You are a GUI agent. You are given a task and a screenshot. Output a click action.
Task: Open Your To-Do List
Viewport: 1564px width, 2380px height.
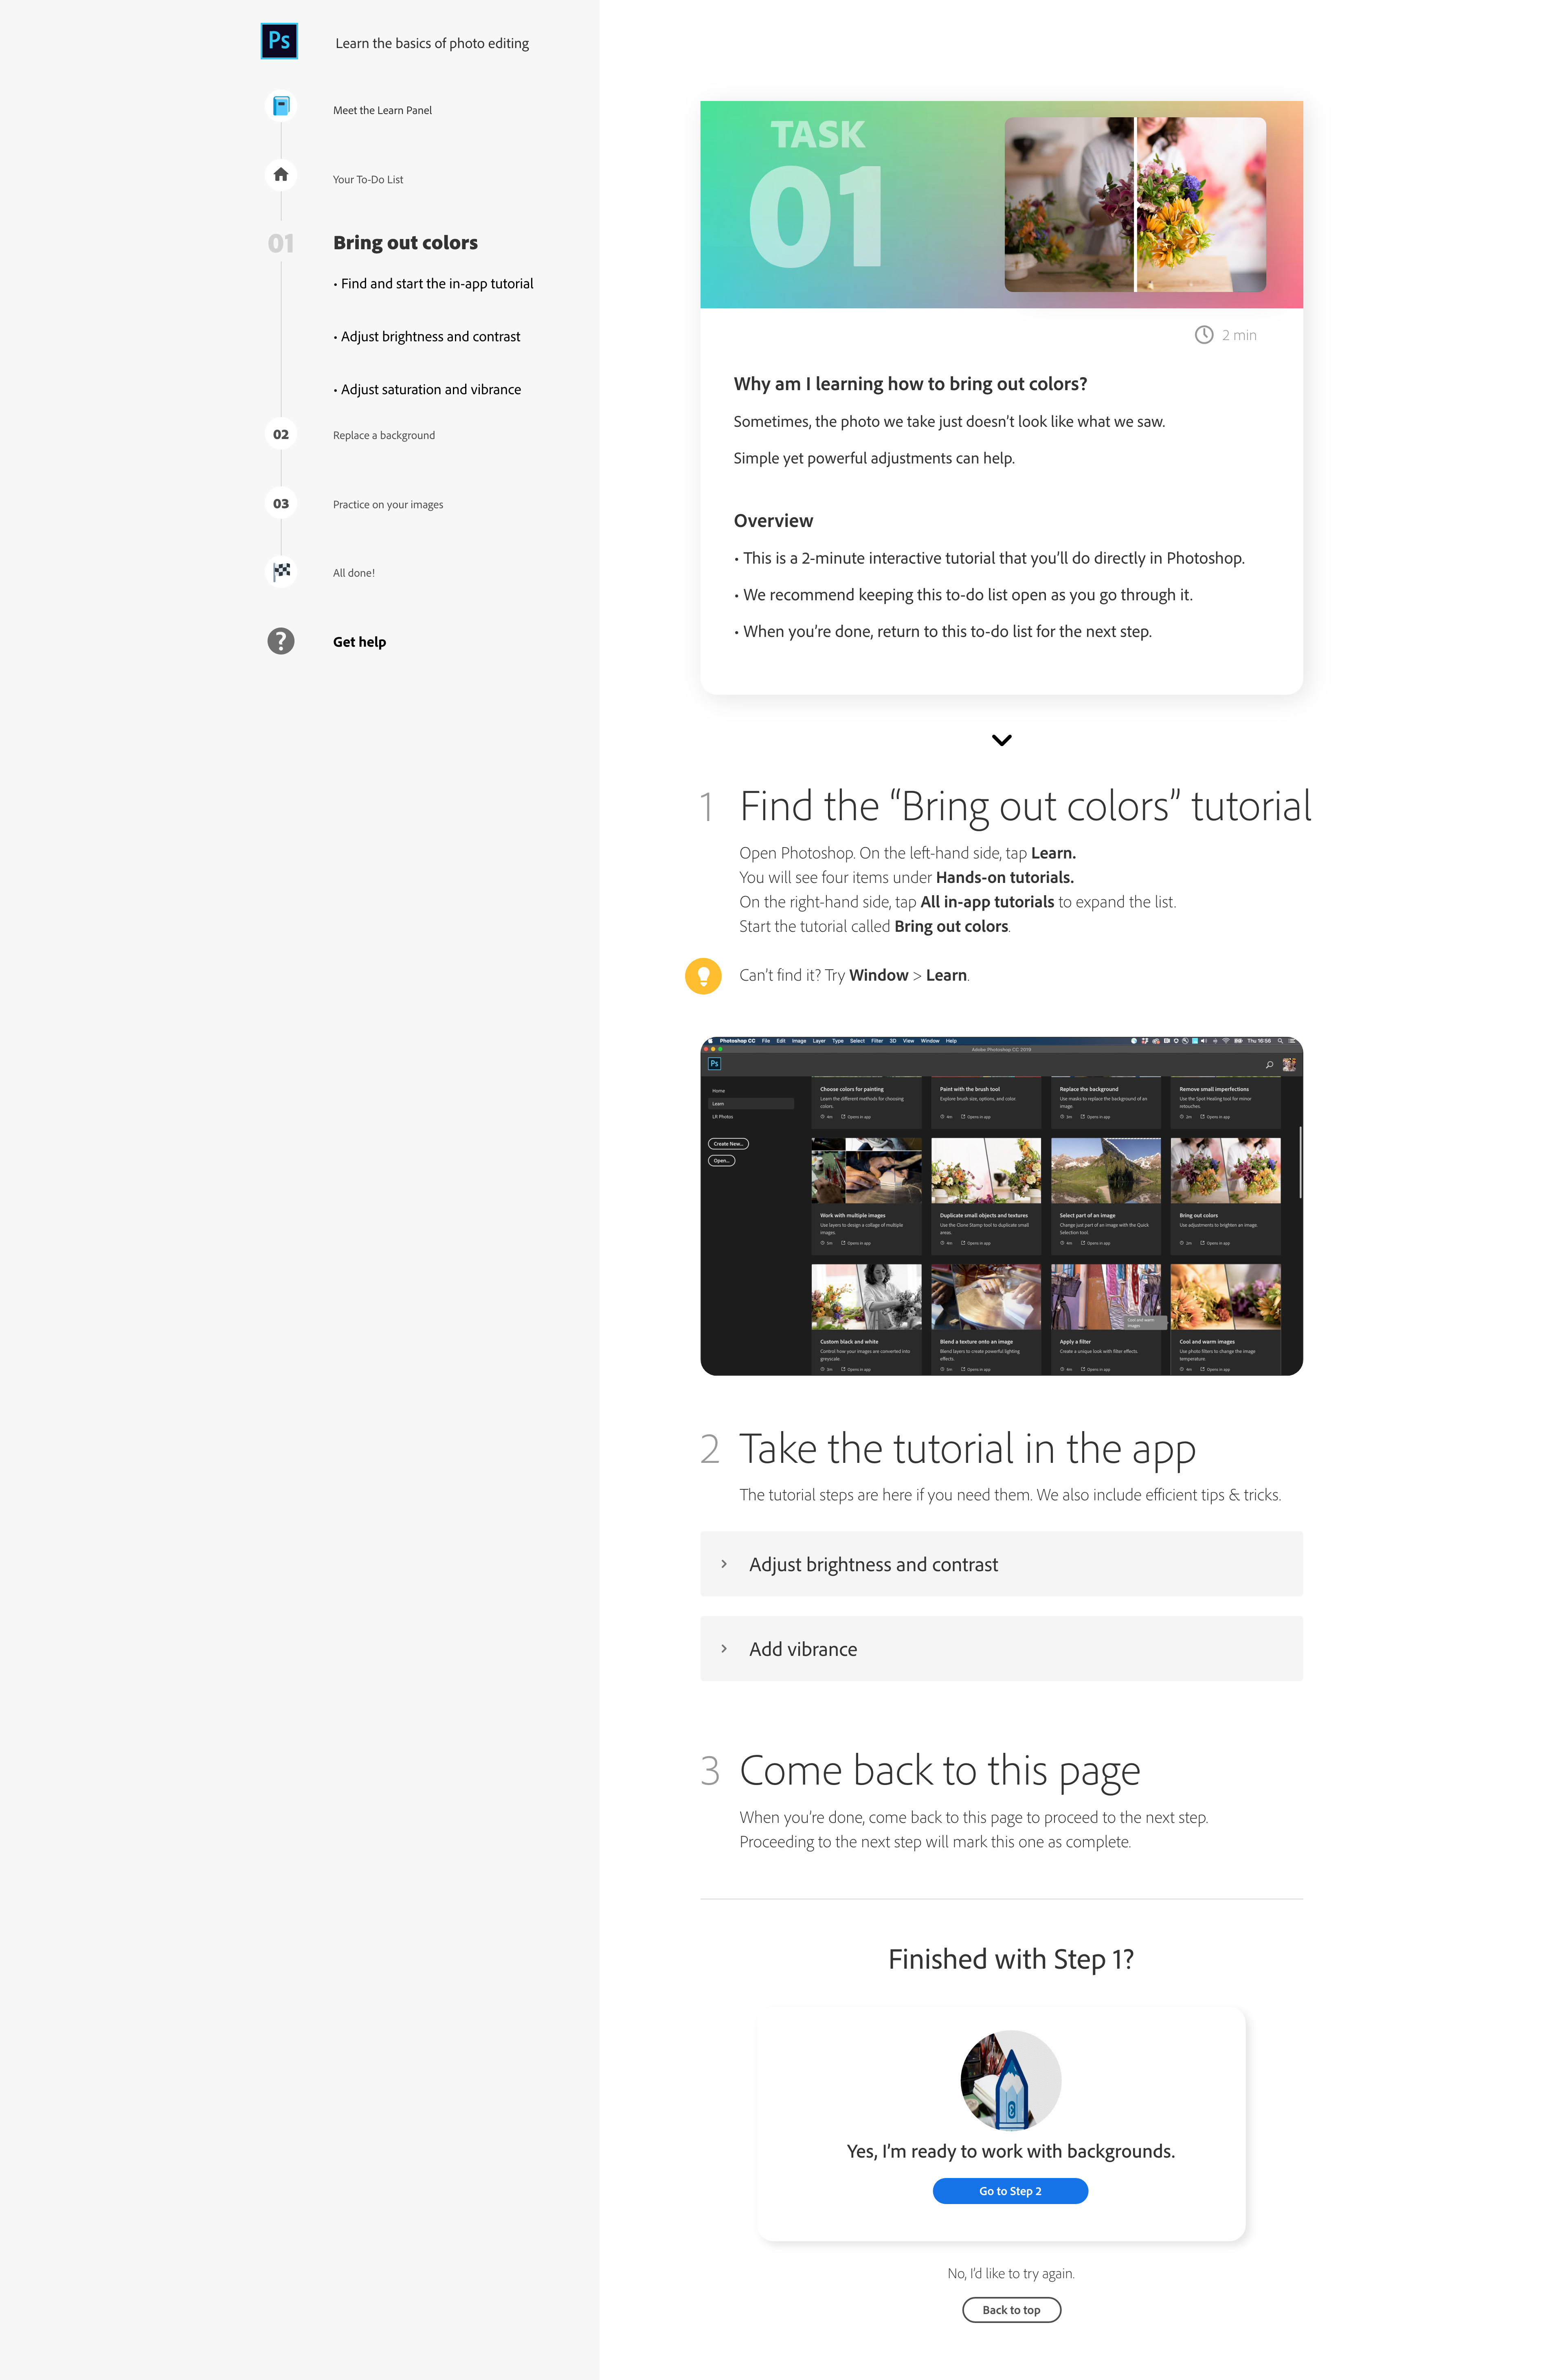point(368,180)
